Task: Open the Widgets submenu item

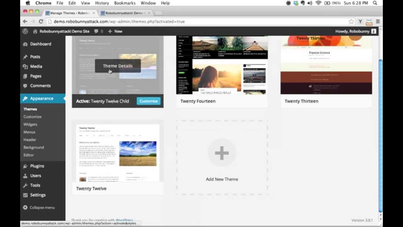Action: [x=30, y=125]
